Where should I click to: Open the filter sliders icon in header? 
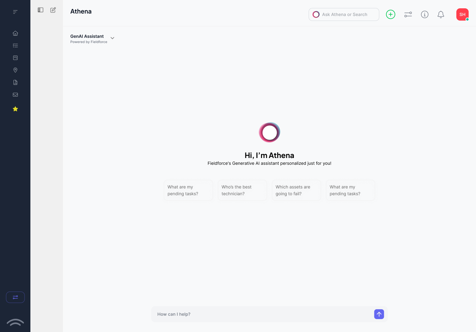[408, 14]
